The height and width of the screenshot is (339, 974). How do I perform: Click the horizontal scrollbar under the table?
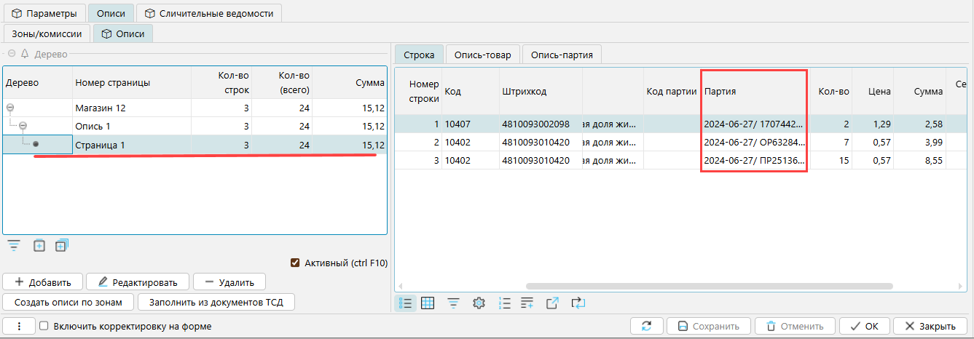[708, 287]
